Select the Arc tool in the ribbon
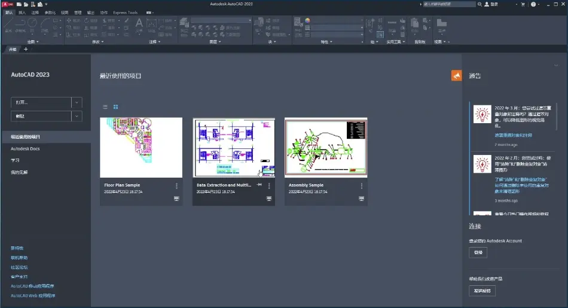 pos(45,25)
